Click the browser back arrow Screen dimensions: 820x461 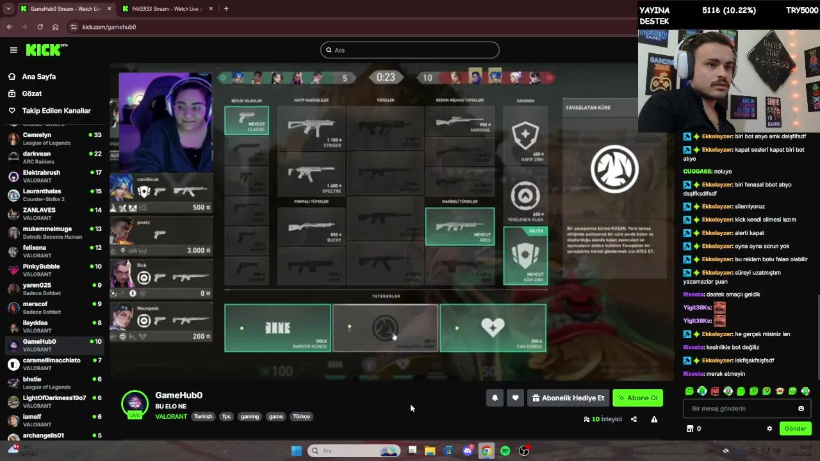[9, 27]
